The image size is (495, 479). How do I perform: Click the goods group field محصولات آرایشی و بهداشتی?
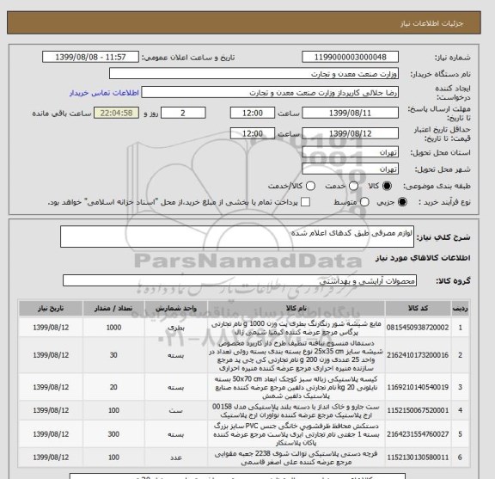pos(240,280)
